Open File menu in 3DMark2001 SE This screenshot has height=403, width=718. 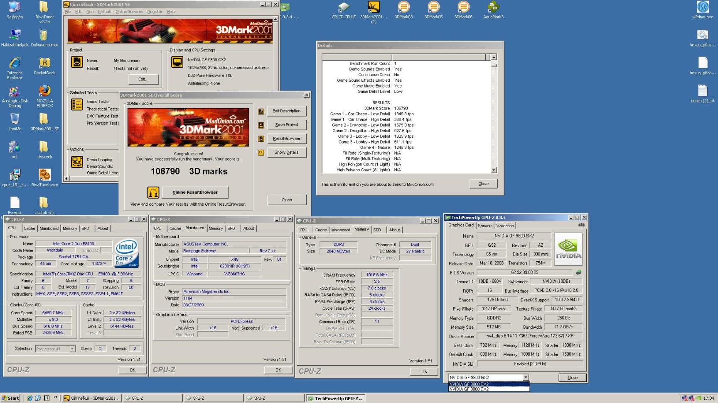(68, 12)
